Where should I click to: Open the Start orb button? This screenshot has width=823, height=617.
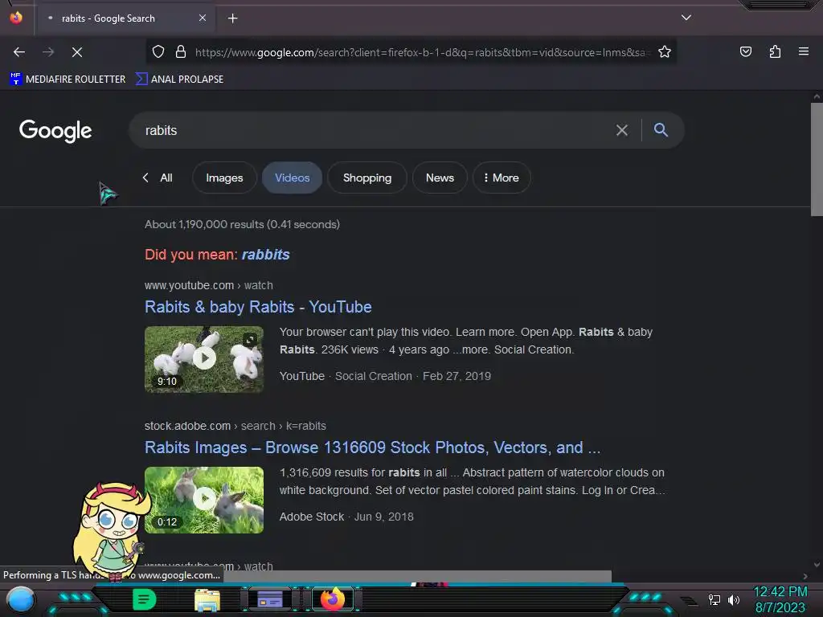pyautogui.click(x=20, y=599)
